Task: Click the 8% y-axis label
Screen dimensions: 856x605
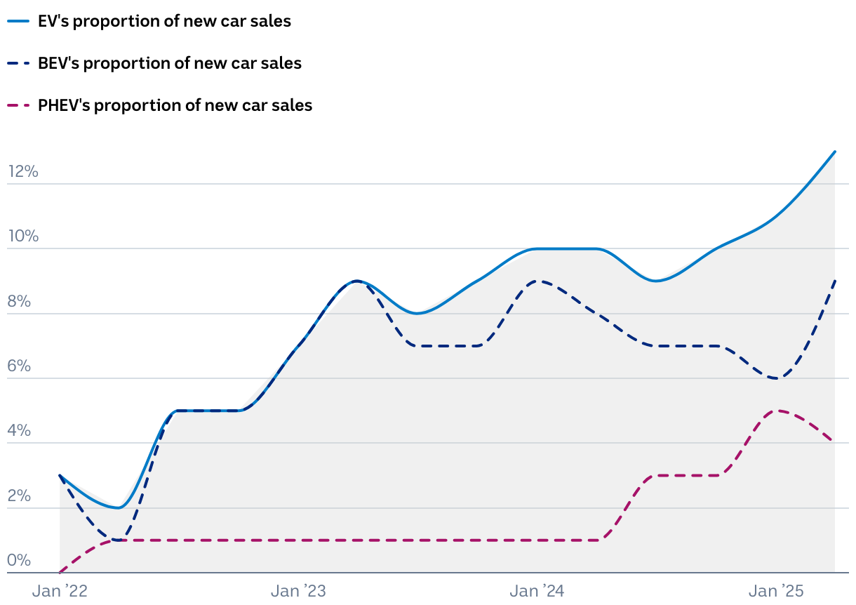Action: (20, 302)
